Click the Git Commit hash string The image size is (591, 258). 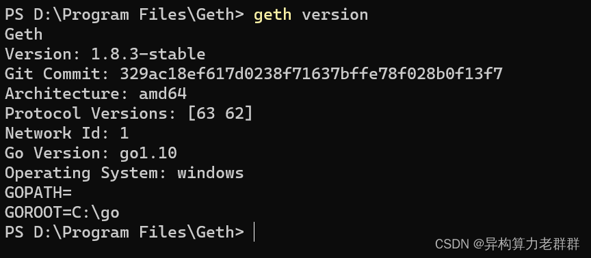311,74
